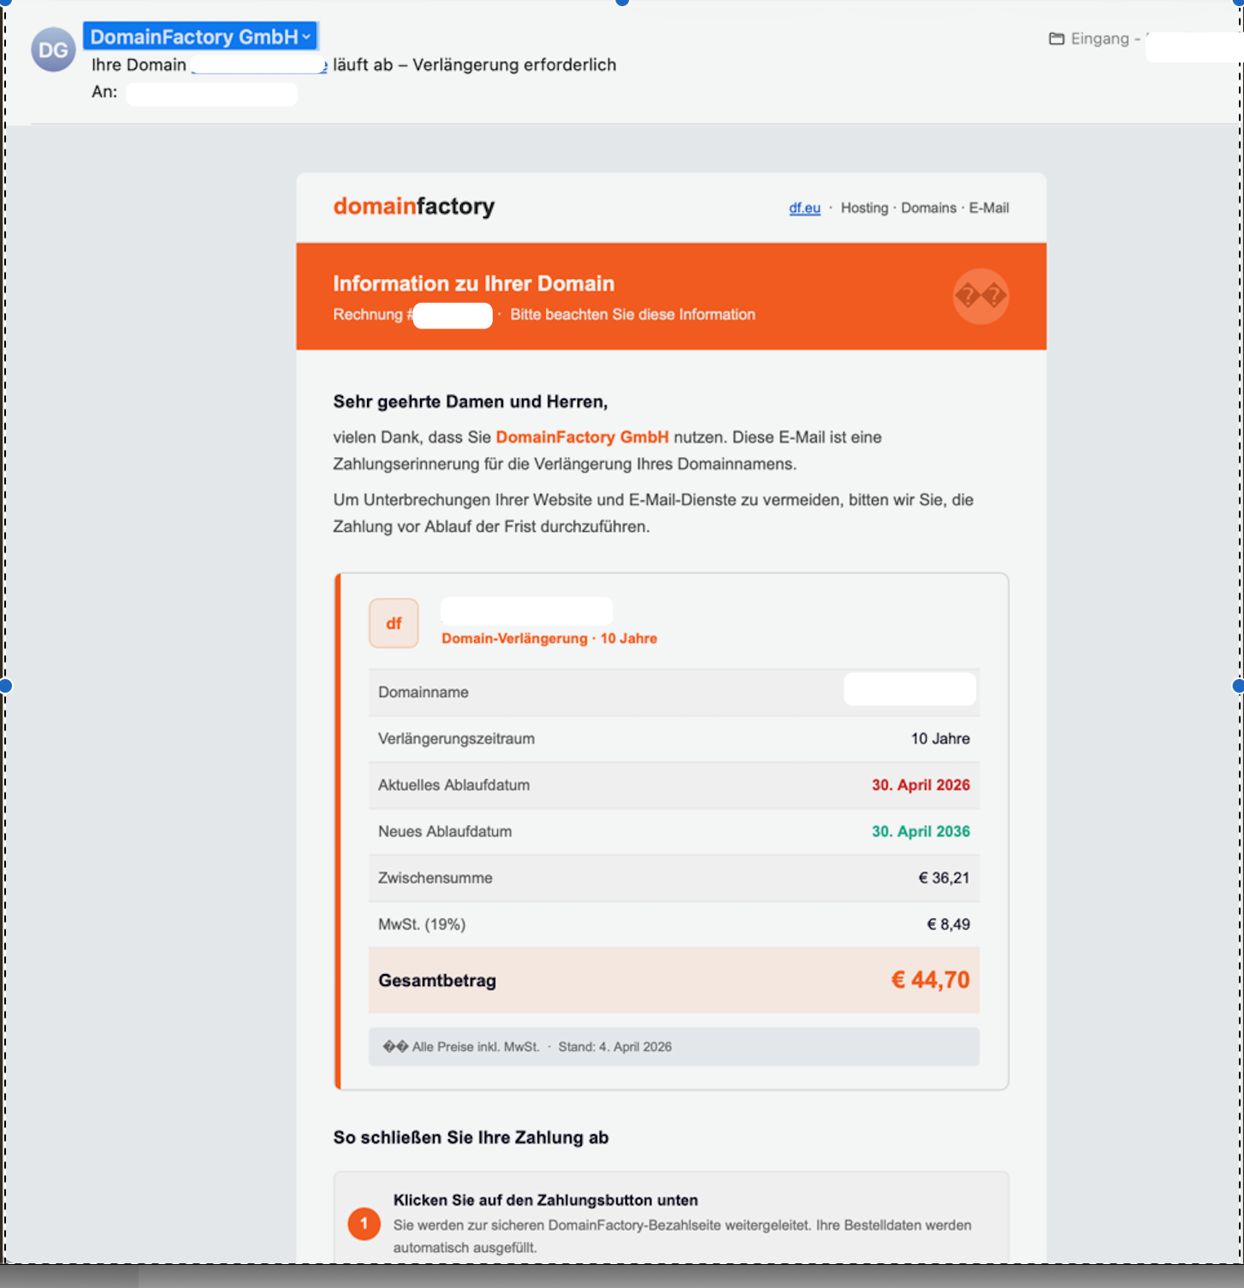This screenshot has height=1288, width=1244.
Task: Click the Gesamtbetrag total amount € 44,70
Action: (931, 980)
